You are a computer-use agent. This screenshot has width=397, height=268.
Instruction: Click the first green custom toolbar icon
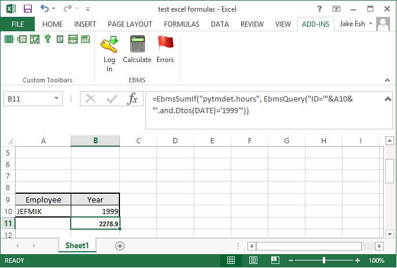point(9,39)
